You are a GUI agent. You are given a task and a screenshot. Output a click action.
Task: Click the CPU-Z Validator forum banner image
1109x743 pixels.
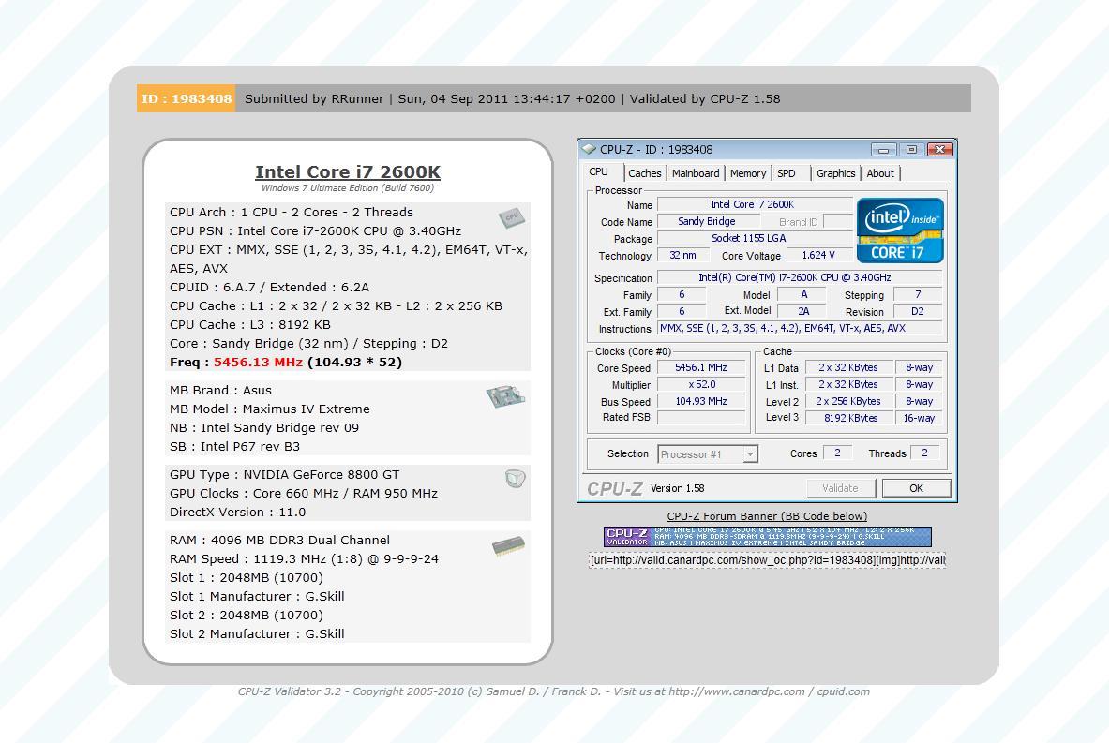tap(768, 537)
